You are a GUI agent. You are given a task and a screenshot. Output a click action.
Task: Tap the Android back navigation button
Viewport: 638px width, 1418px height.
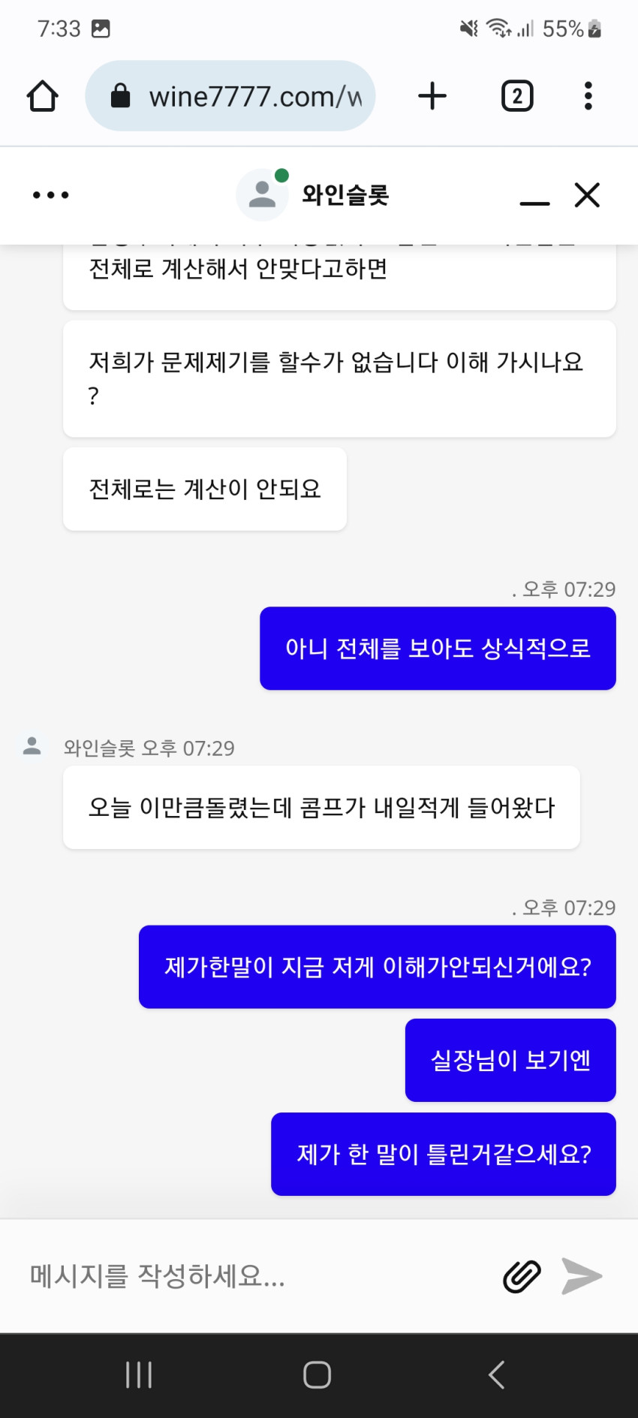496,1375
